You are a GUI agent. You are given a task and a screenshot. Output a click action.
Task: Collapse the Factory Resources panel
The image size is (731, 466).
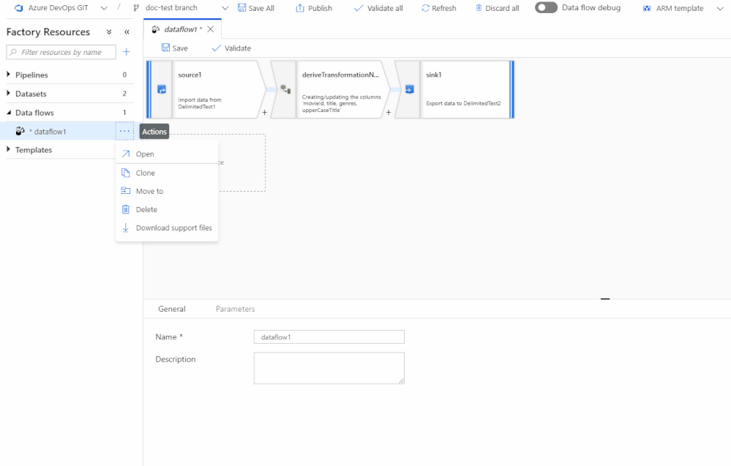coord(127,31)
